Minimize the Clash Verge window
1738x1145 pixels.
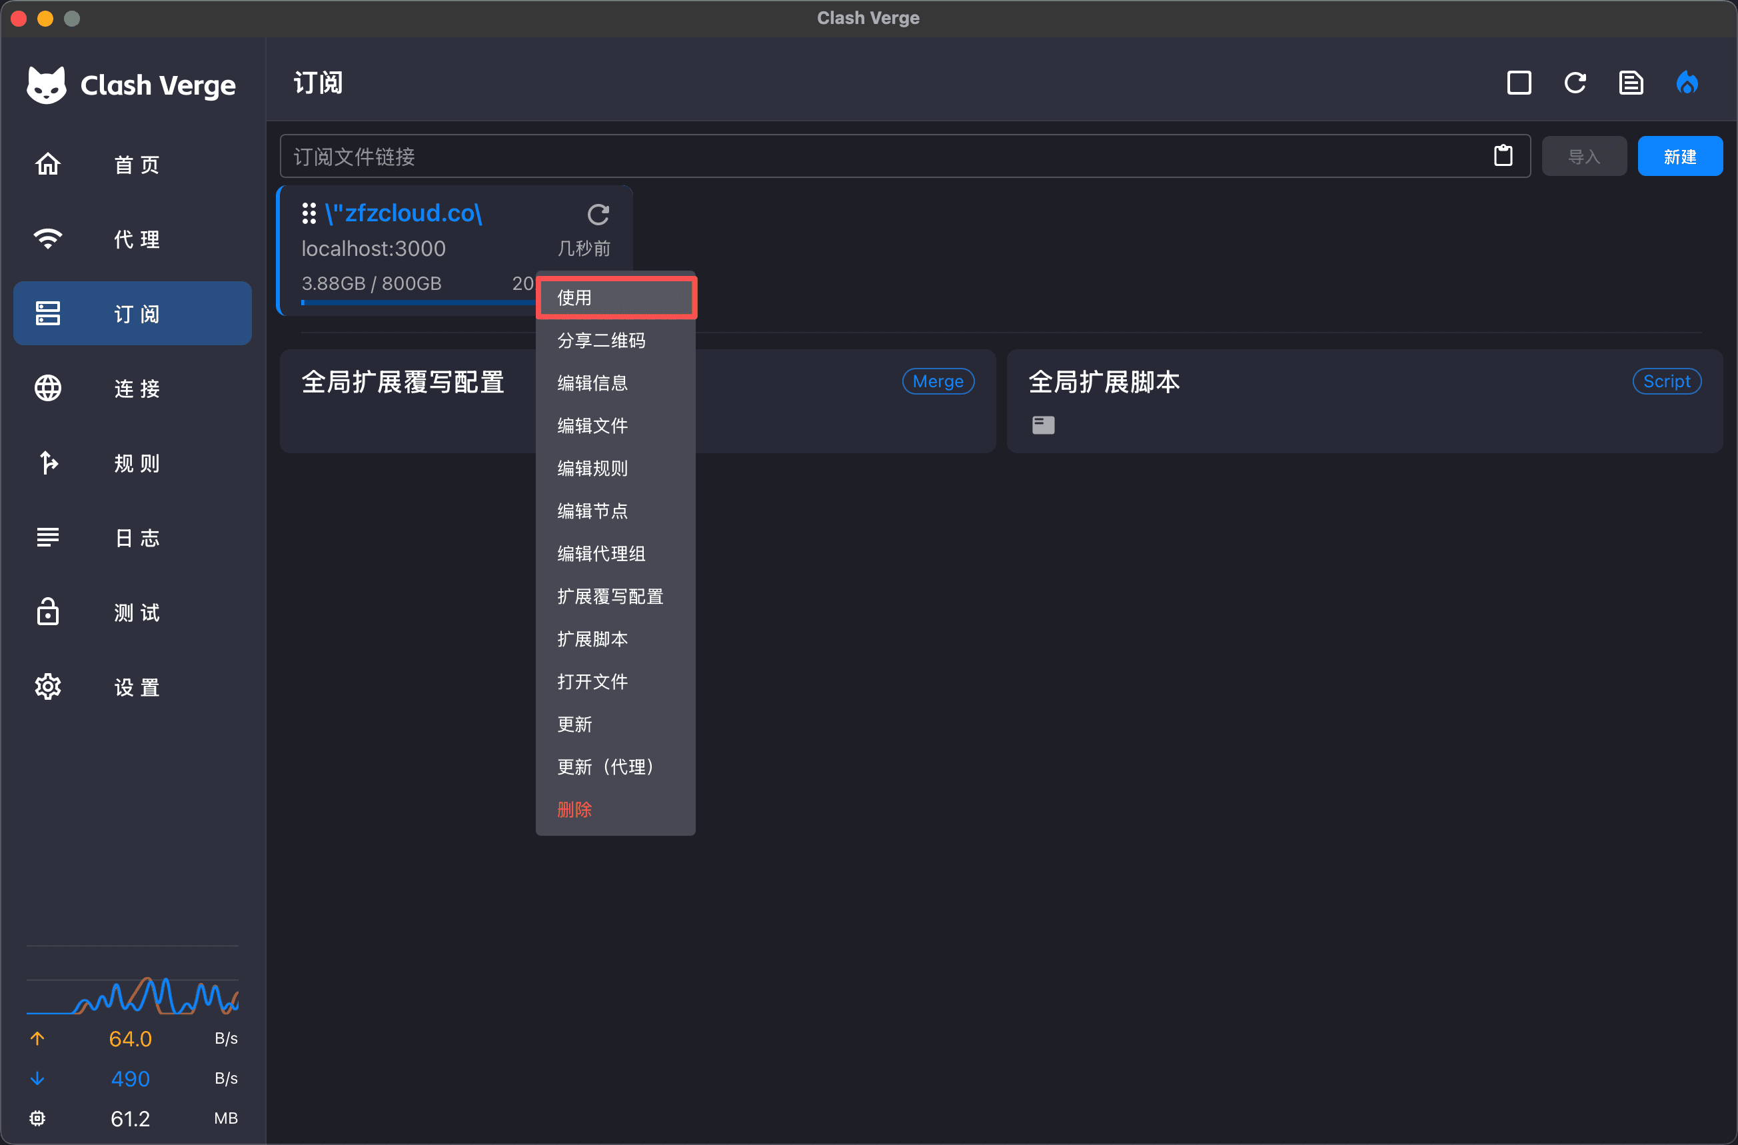45,18
